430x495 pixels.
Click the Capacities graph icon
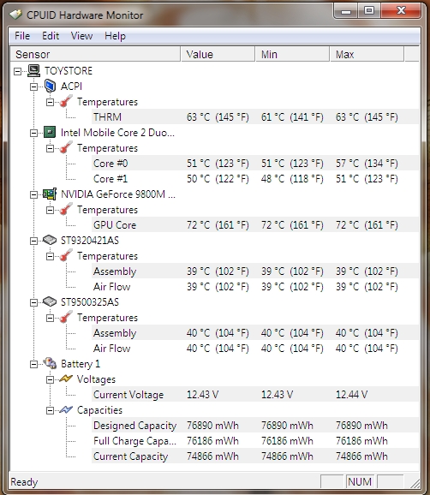(66, 409)
